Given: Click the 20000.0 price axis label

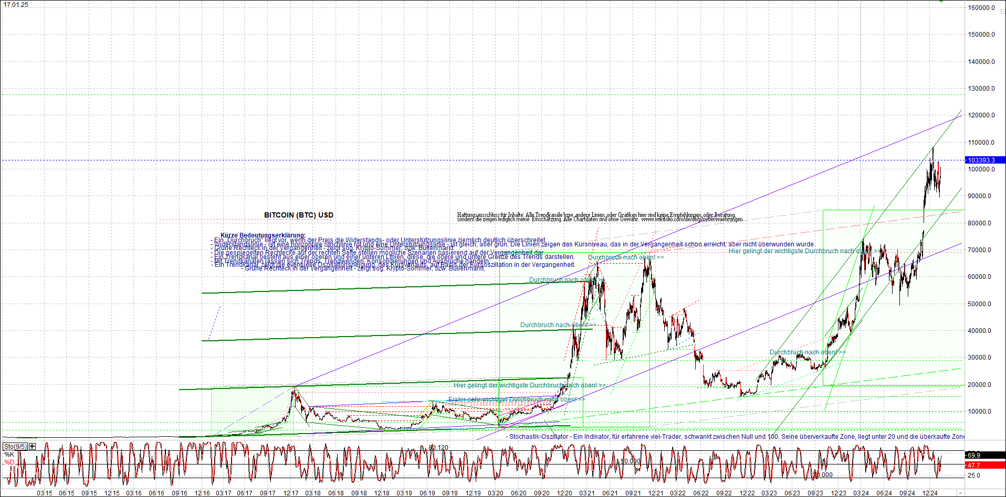Looking at the screenshot, I should coord(980,385).
